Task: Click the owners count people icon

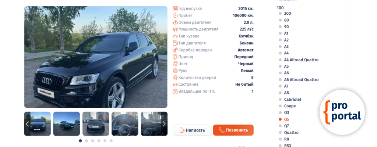Action: point(175,91)
